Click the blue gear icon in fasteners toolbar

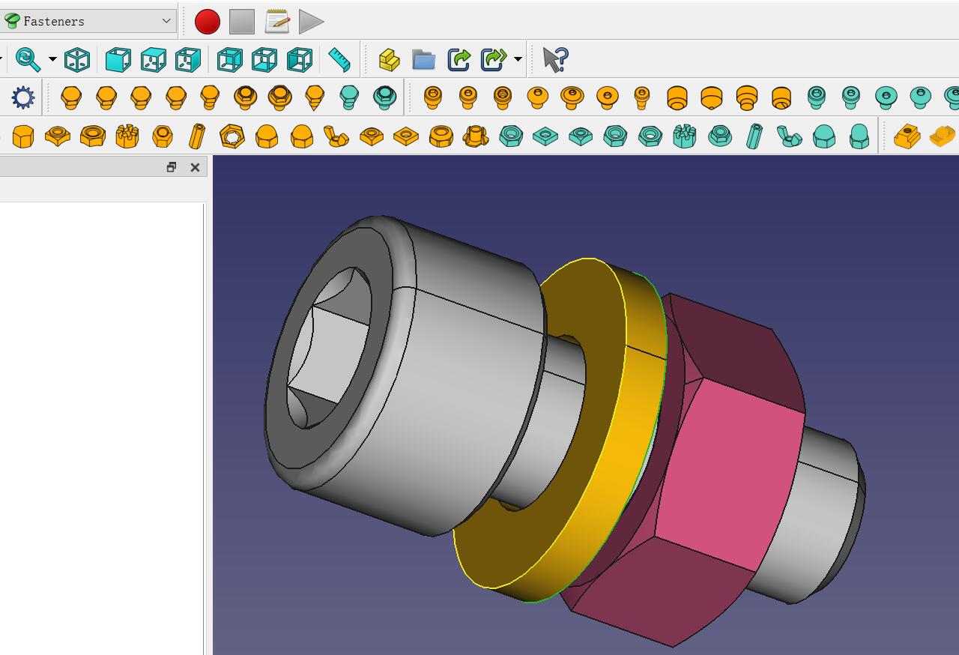click(x=22, y=97)
